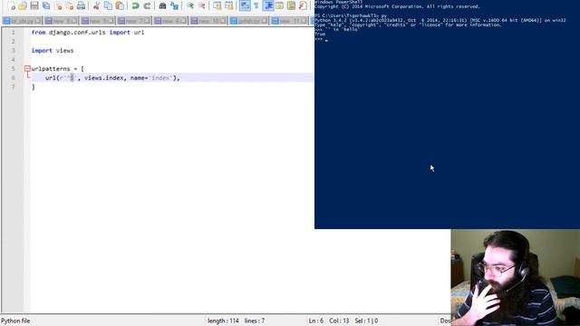
Task: Switch to the new 7 tab
Action: click(x=134, y=21)
